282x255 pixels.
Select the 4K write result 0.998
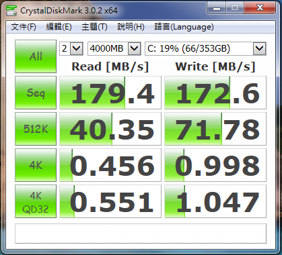pos(215,165)
